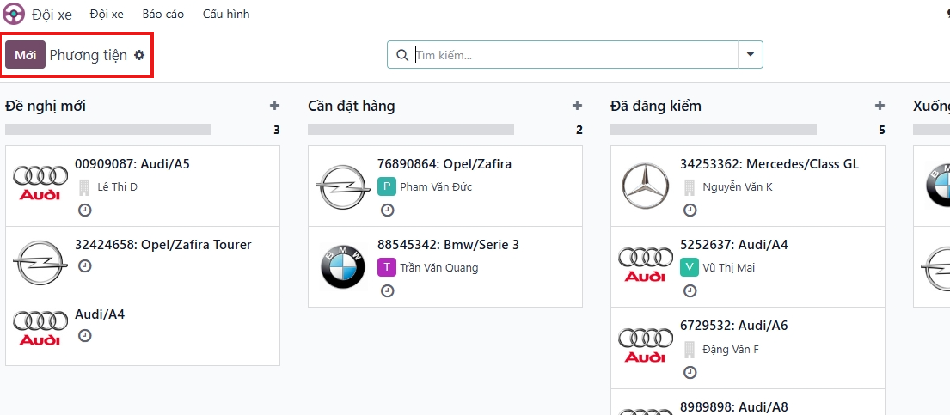Click driver name Nguyễn Văn K
Screen dimensions: 950x415
(738, 187)
